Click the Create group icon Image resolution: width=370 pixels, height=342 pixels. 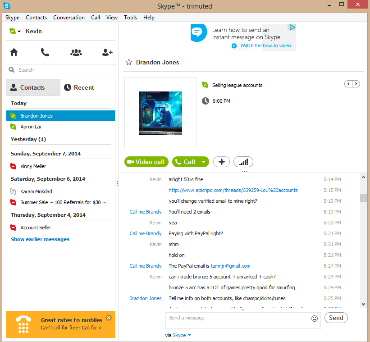click(x=76, y=52)
